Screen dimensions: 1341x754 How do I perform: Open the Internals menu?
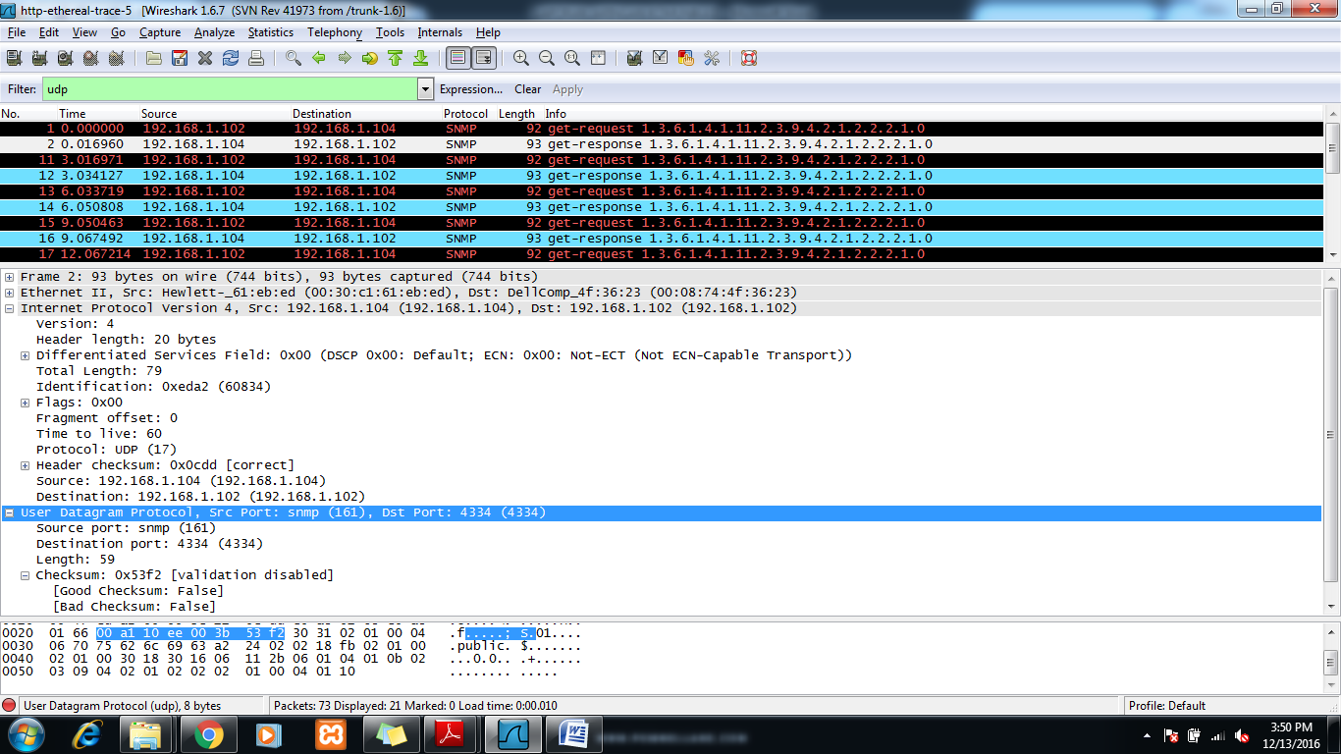pyautogui.click(x=440, y=32)
